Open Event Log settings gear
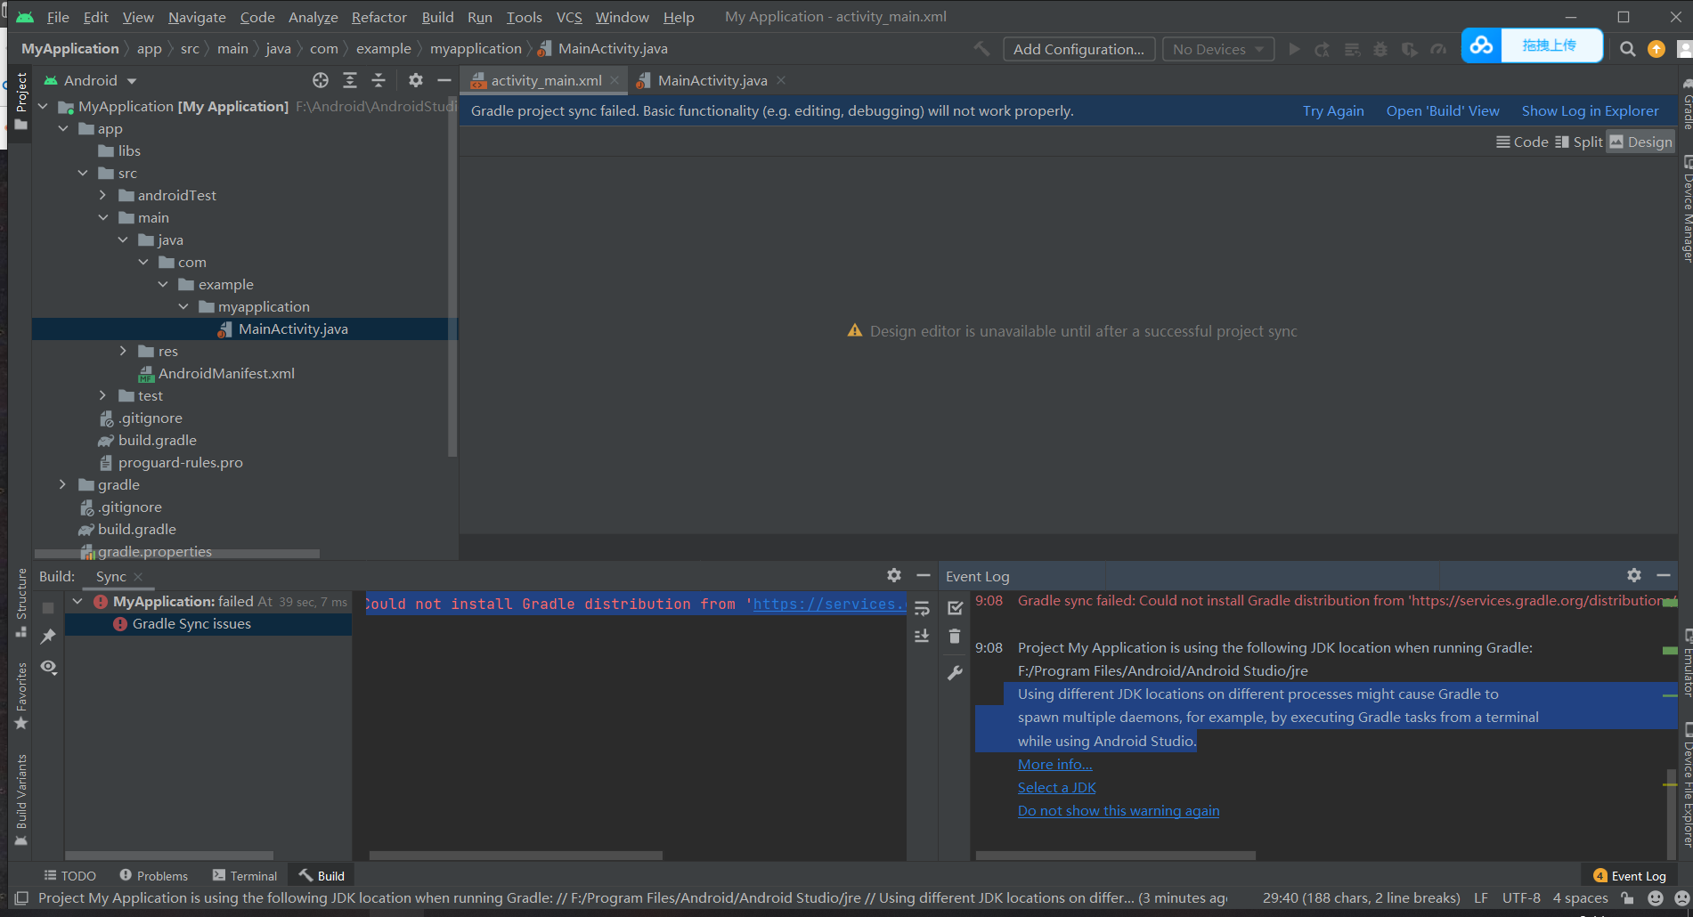This screenshot has height=917, width=1693. (x=1634, y=575)
